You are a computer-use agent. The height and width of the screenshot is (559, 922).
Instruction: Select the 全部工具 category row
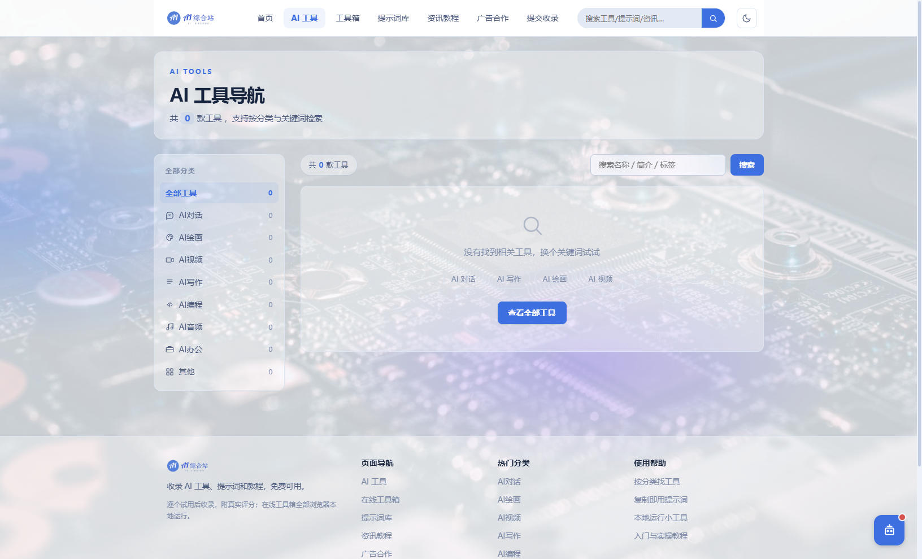click(219, 193)
